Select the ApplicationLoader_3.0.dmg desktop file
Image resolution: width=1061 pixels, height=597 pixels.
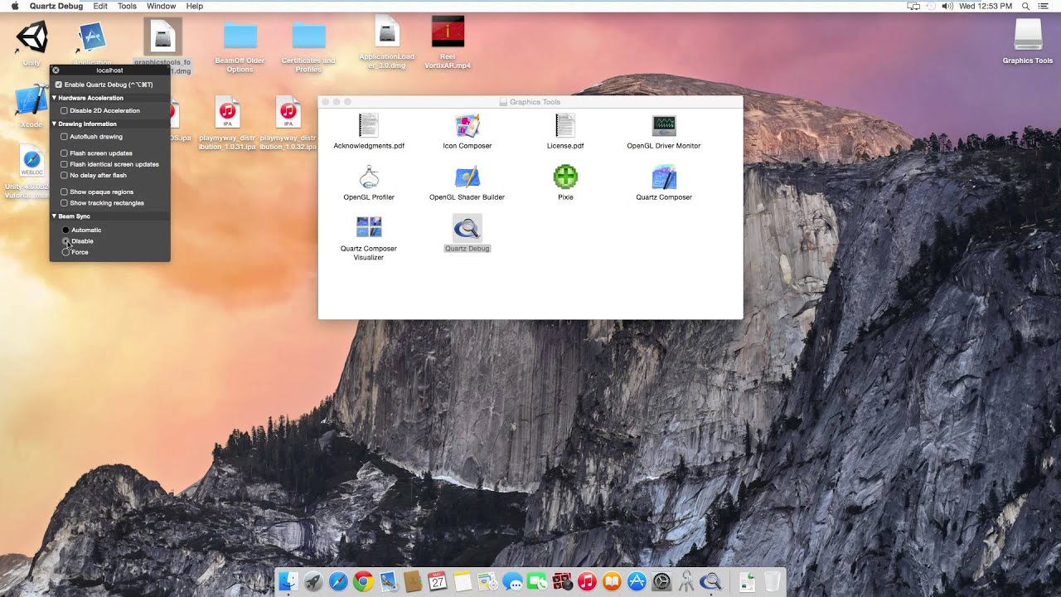pyautogui.click(x=387, y=32)
